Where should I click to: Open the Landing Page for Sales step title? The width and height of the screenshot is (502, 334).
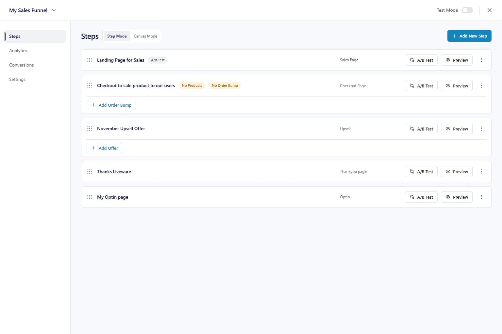121,60
